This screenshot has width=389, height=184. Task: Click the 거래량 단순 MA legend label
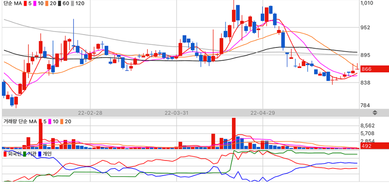tap(20, 121)
